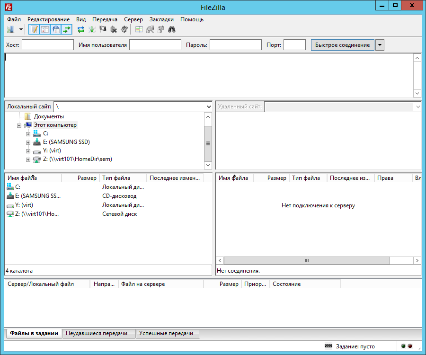Open the Site Manager icon
Image resolution: width=426 pixels, height=355 pixels.
pos(11,29)
